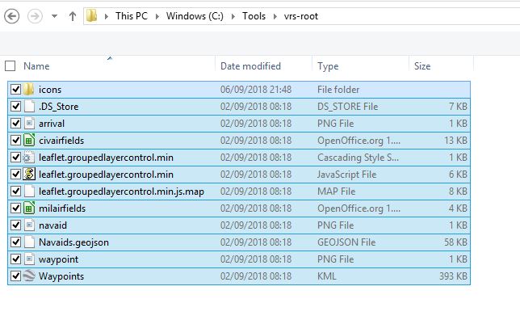The image size is (520, 320).
Task: Click the JavaScript script file icon
Action: pyautogui.click(x=29, y=174)
